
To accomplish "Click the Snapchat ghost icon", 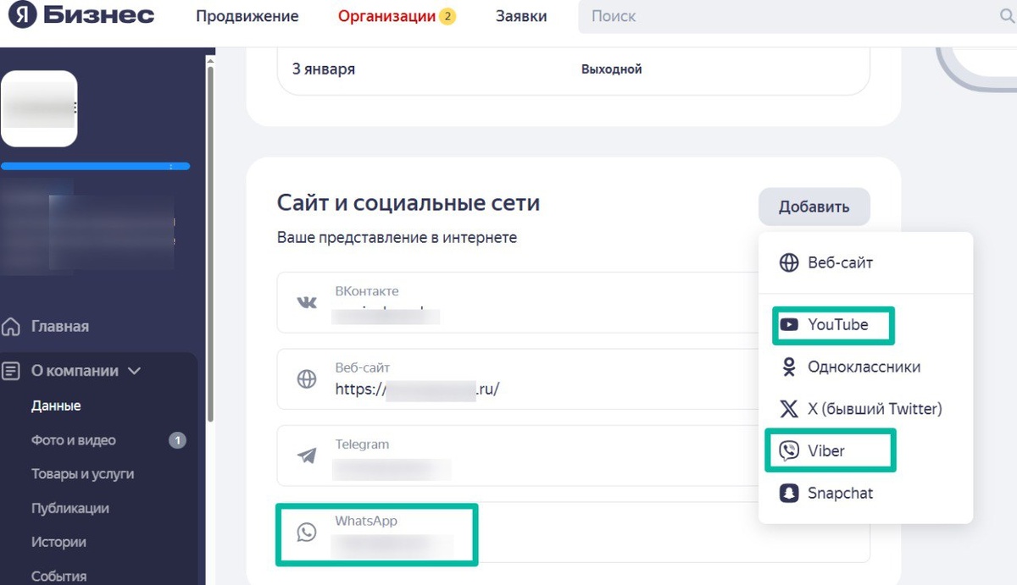I will pos(789,493).
